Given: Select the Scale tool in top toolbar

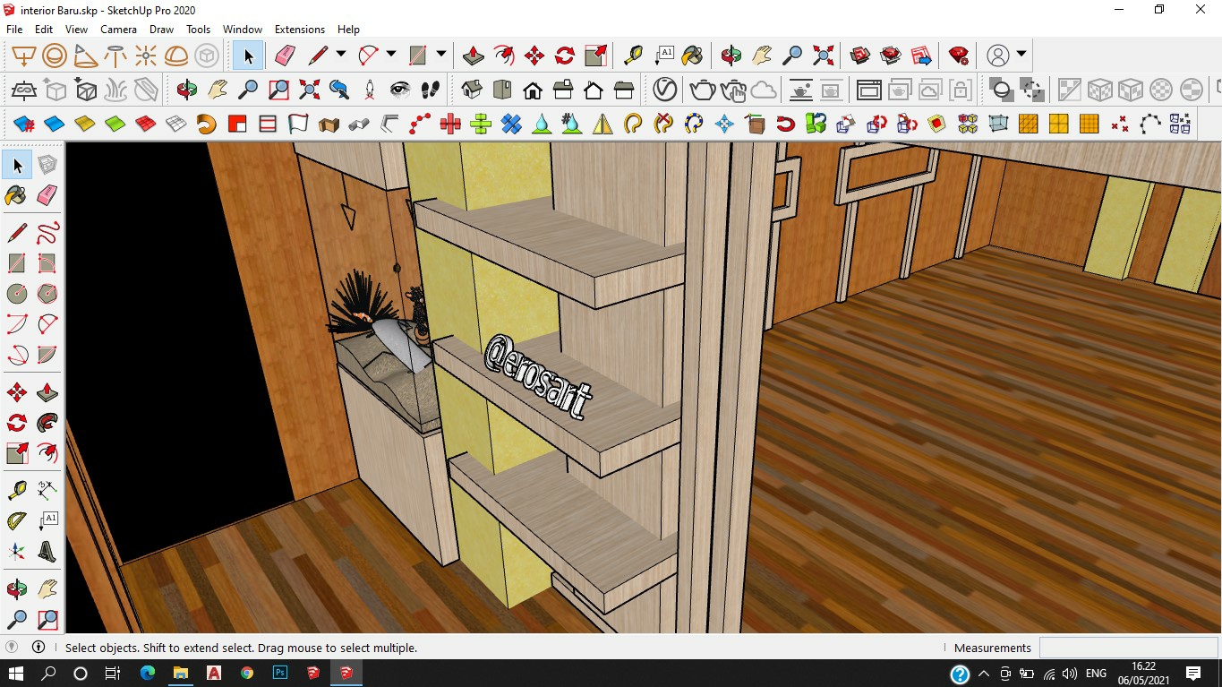Looking at the screenshot, I should tap(595, 56).
